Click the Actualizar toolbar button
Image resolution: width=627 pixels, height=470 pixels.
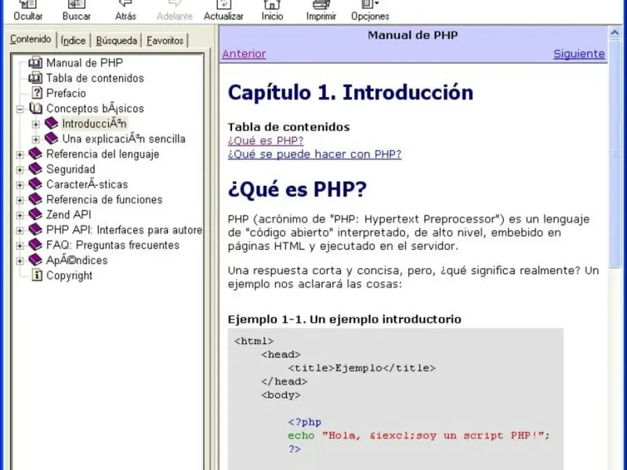(x=223, y=11)
